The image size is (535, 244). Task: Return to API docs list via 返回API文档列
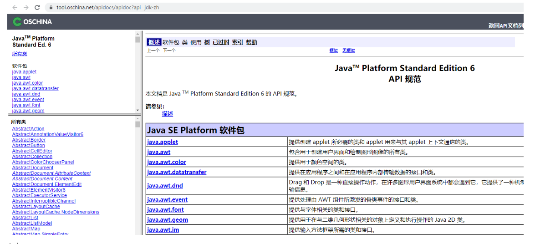pos(506,25)
